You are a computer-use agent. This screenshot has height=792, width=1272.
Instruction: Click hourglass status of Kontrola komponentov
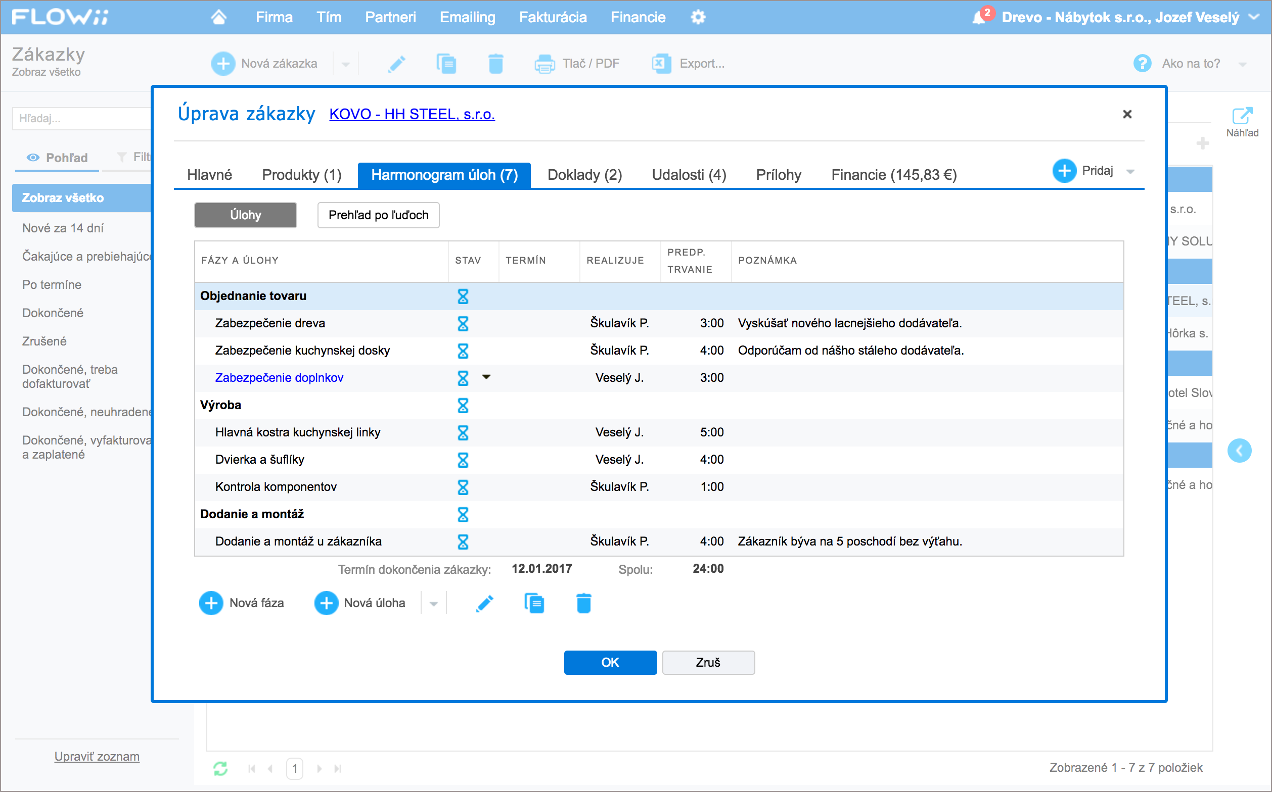point(463,487)
